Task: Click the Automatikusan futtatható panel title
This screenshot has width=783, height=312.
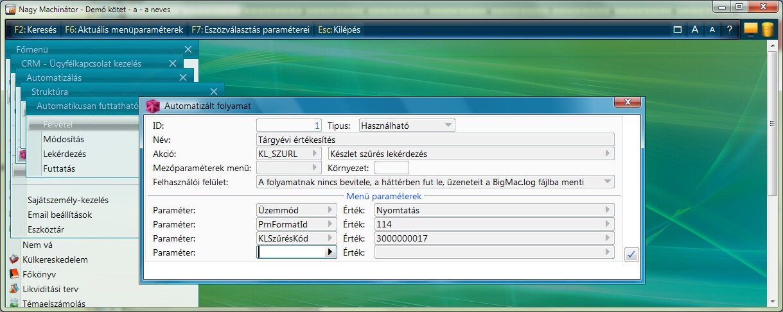Action: pyautogui.click(x=87, y=106)
